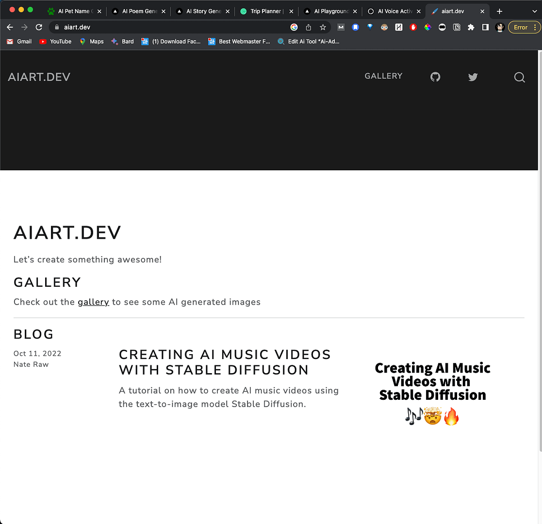Open the Chrome profile avatar icon
Viewport: 542px width, 524px height.
tap(500, 27)
